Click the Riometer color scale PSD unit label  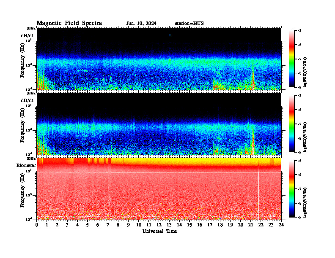click(x=305, y=202)
